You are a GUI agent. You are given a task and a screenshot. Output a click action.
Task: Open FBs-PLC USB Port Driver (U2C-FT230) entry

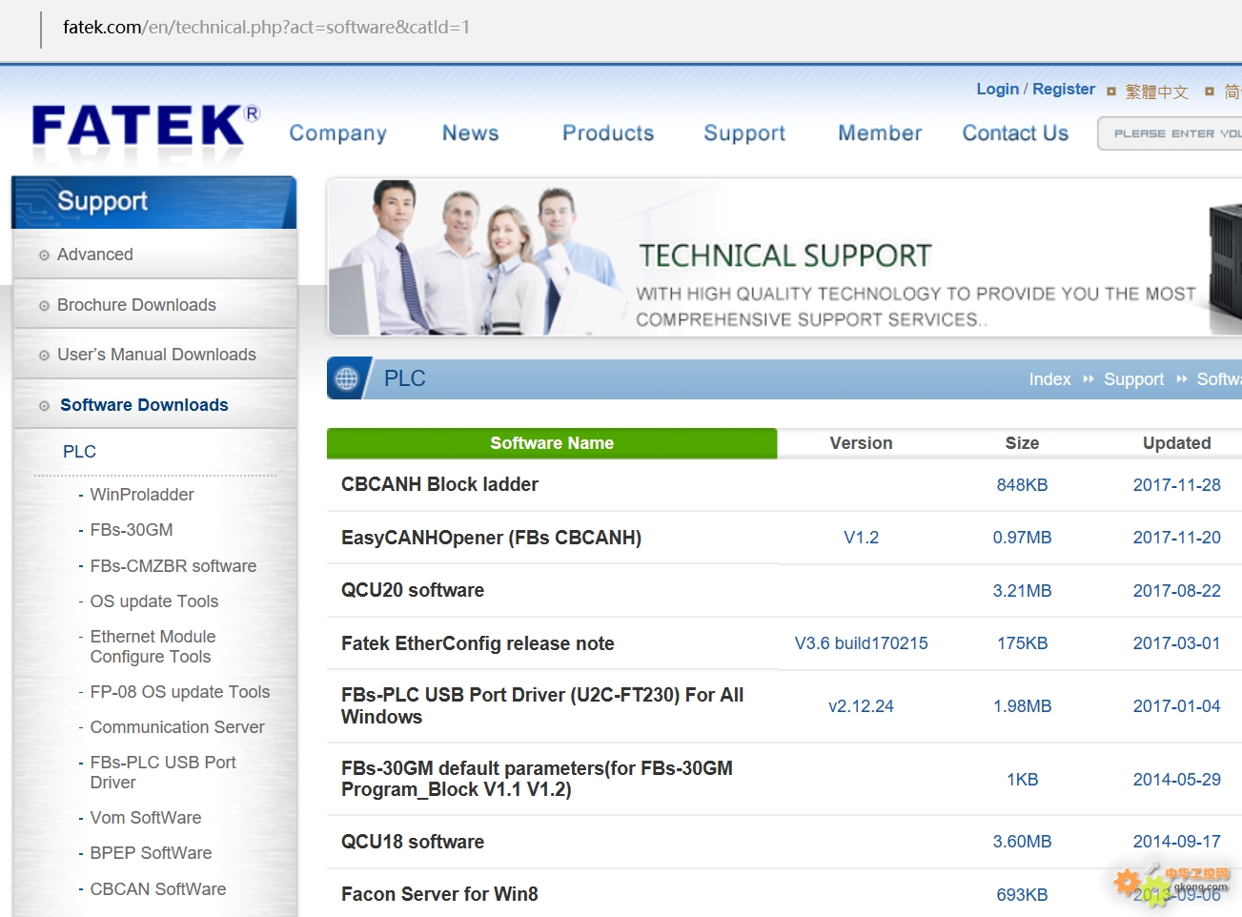click(x=542, y=706)
